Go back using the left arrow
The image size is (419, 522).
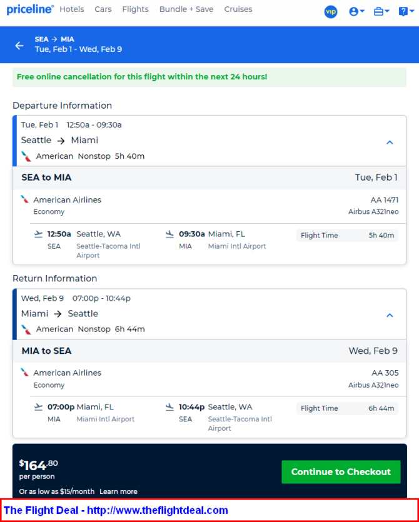click(x=19, y=46)
